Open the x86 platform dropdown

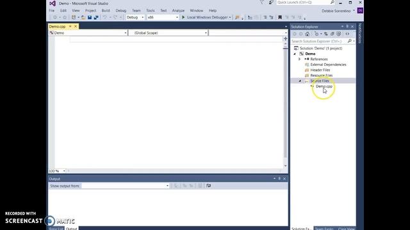coord(163,17)
